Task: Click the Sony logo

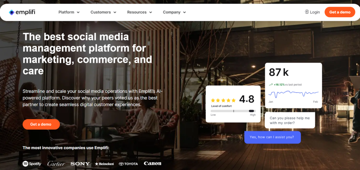Action: click(x=80, y=164)
